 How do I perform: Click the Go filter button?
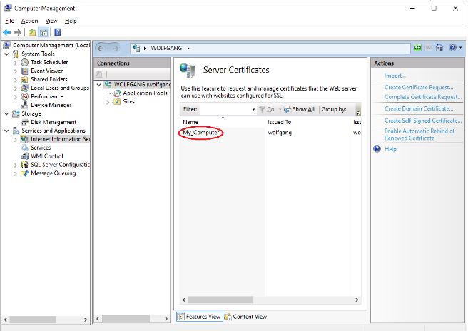tap(267, 110)
